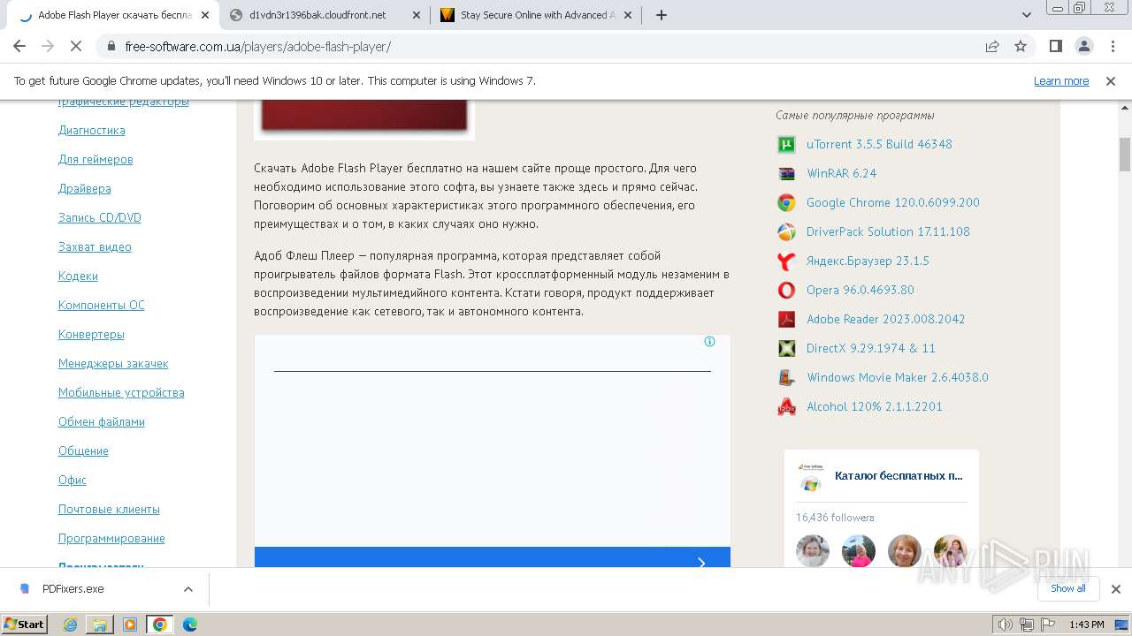The height and width of the screenshot is (636, 1132).
Task: Click the Windows Movie Maker icon
Action: [786, 378]
